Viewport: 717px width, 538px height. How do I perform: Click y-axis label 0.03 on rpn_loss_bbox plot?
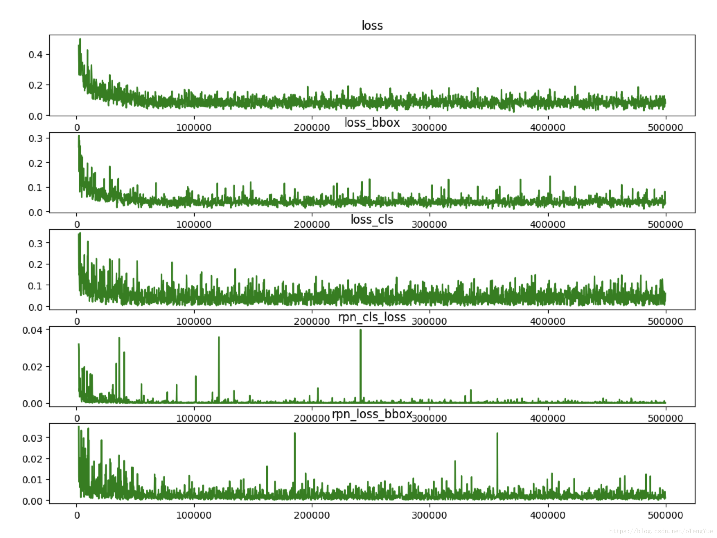[x=33, y=438]
